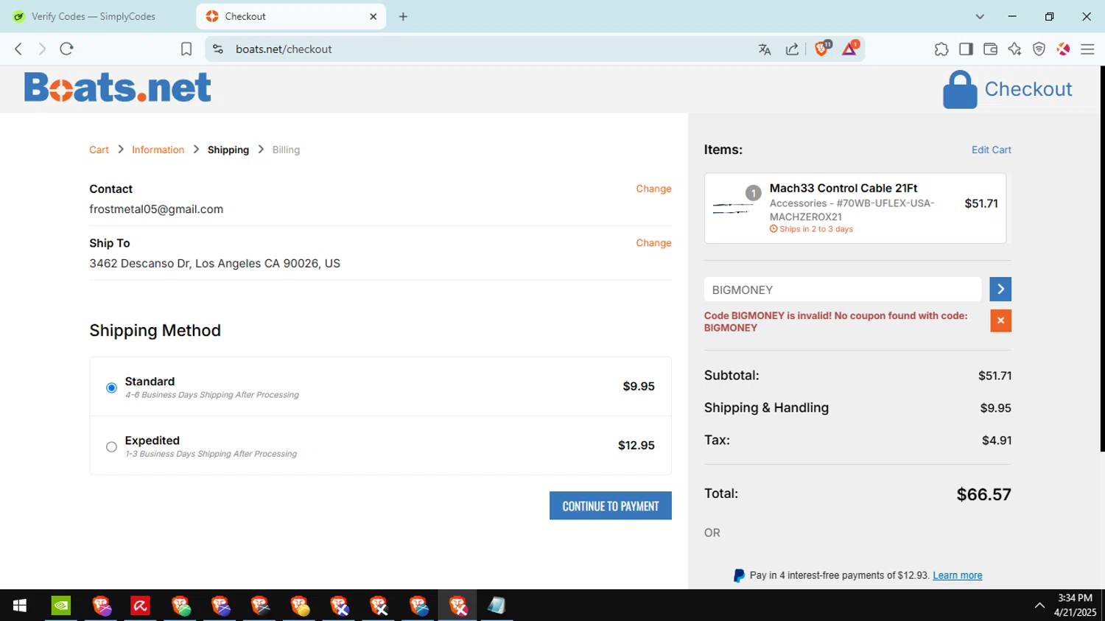Open Brave Rewards triangle icon
The height and width of the screenshot is (621, 1105).
(850, 49)
